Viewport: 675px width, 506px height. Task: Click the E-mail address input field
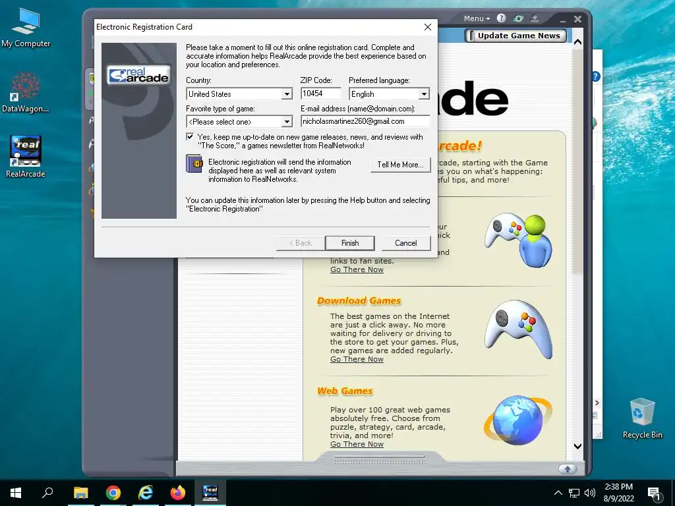365,121
